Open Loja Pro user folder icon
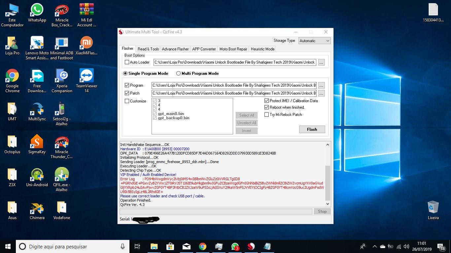Image resolution: width=451 pixels, height=253 pixels. pyautogui.click(x=12, y=45)
